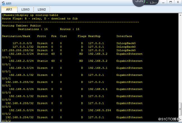Image resolution: width=182 pixels, height=123 pixels.
Task: Click the 'Cost' column header
Action: [64, 36]
